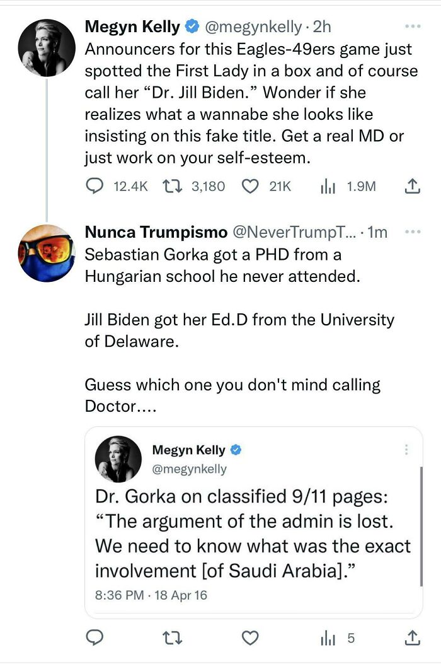Share Megyn Kelly's top tweet

pyautogui.click(x=411, y=186)
